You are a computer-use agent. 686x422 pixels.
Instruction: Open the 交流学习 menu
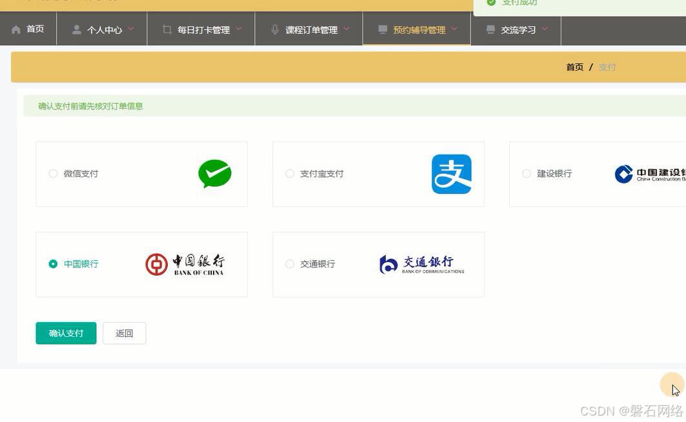tap(516, 29)
